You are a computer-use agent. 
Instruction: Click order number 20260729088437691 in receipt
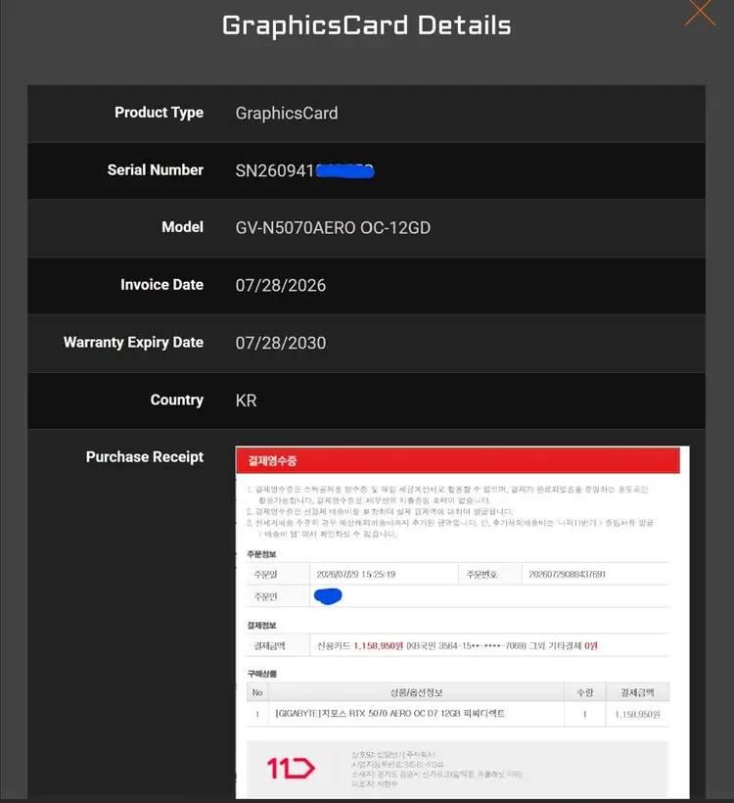click(x=567, y=574)
